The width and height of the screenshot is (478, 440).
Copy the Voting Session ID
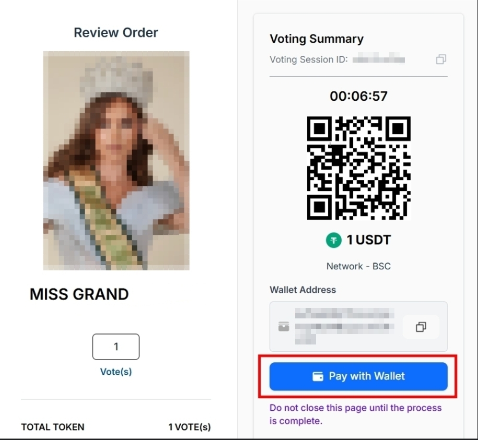(441, 60)
